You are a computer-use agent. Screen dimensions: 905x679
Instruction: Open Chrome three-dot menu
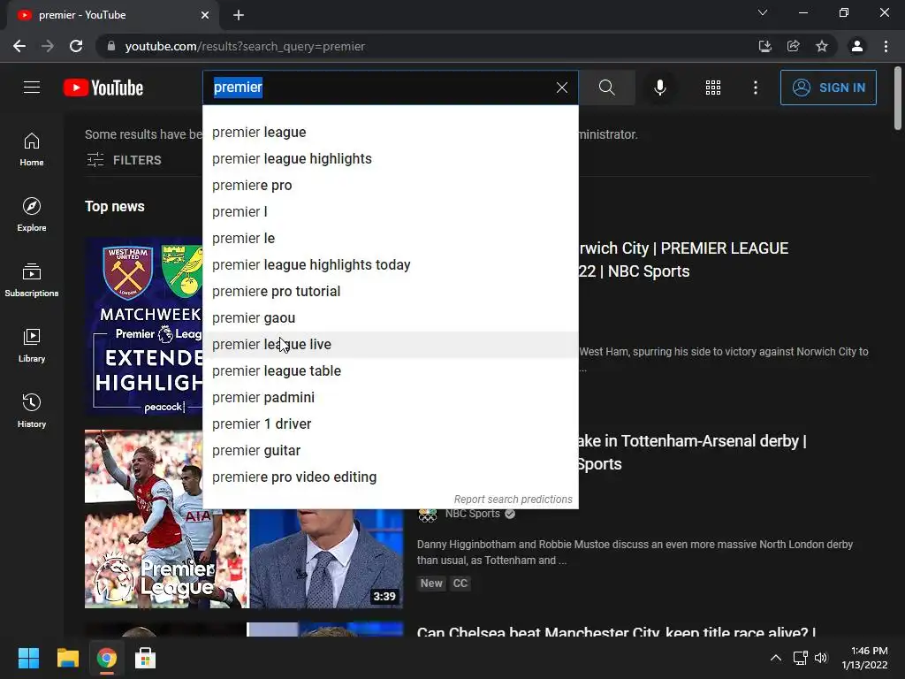[886, 46]
